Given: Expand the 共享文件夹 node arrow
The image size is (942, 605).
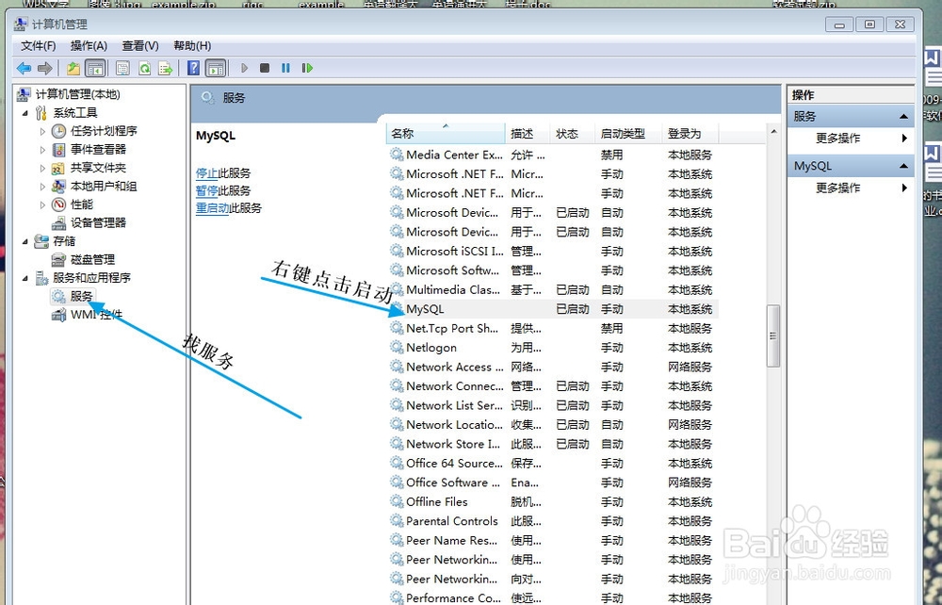Looking at the screenshot, I should point(42,168).
